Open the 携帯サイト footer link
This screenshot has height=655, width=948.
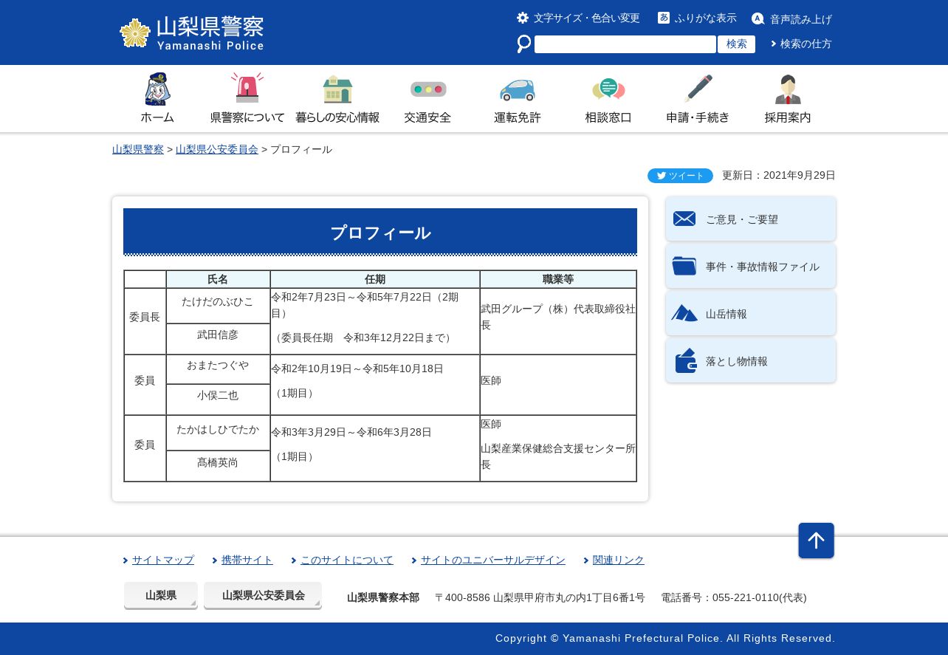tap(247, 560)
